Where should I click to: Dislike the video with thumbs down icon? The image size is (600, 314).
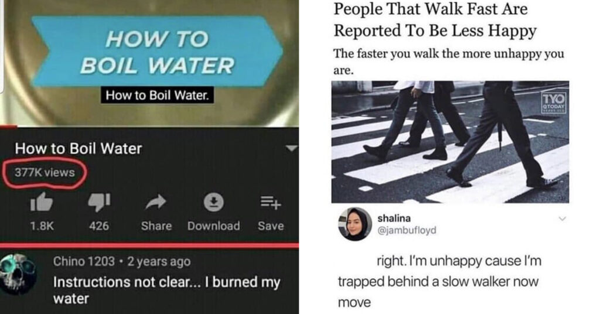[x=99, y=202]
